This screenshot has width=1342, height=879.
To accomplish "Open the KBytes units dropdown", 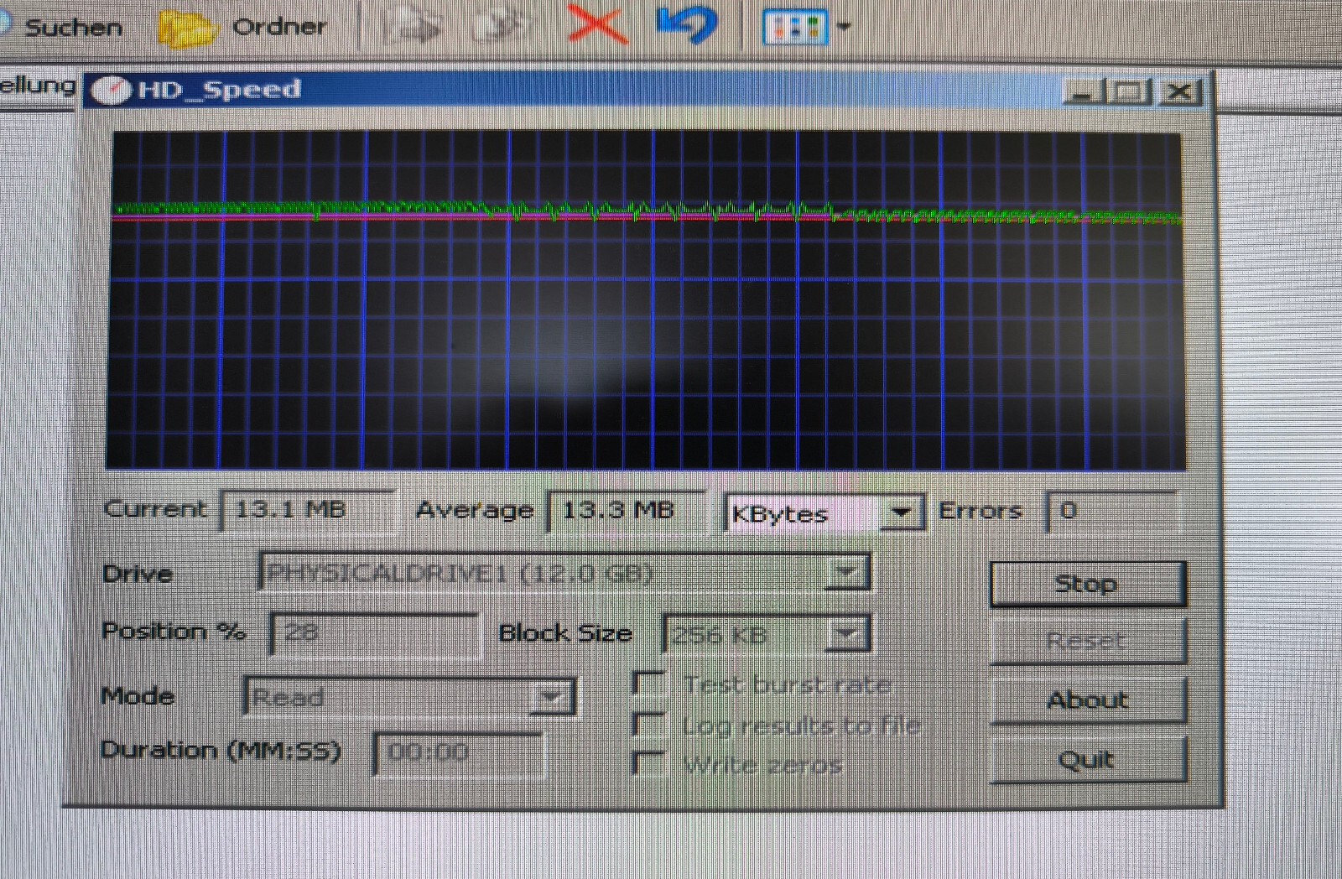I will click(901, 512).
